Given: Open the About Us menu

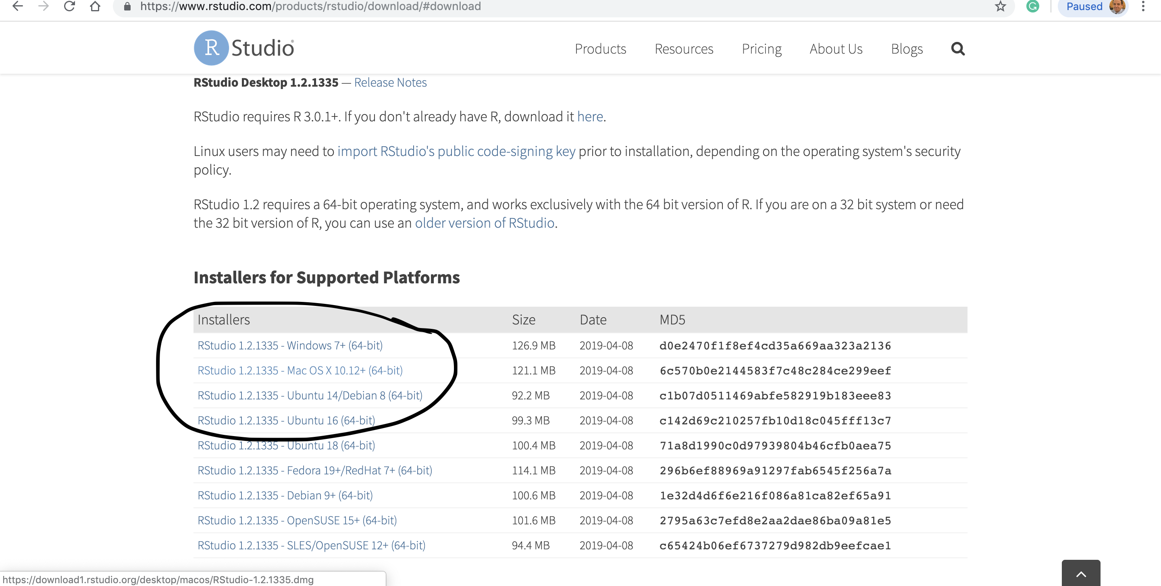Looking at the screenshot, I should 836,49.
